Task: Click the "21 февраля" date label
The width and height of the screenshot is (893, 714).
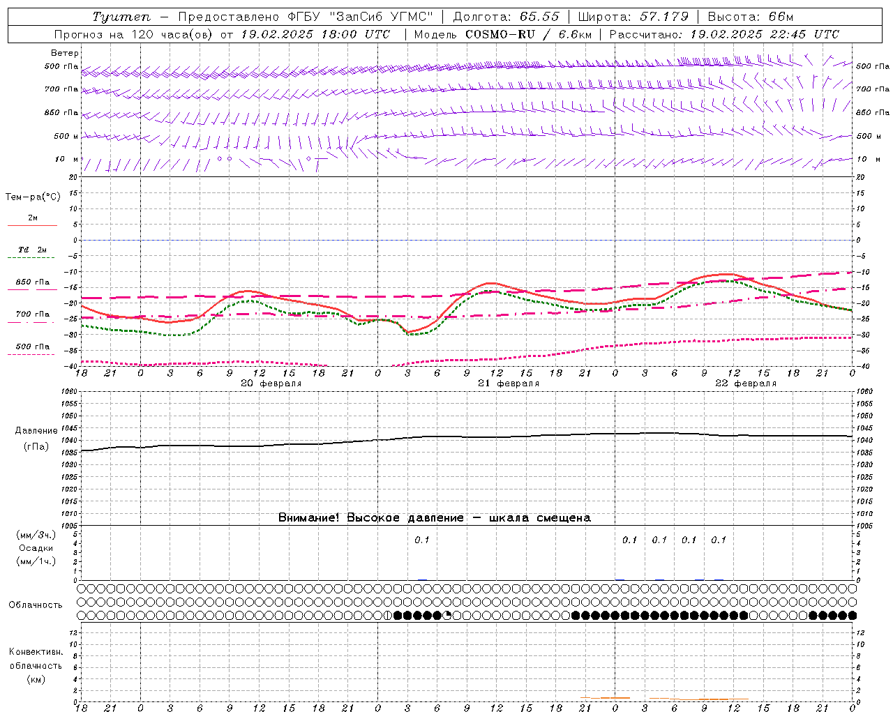Action: pos(509,383)
